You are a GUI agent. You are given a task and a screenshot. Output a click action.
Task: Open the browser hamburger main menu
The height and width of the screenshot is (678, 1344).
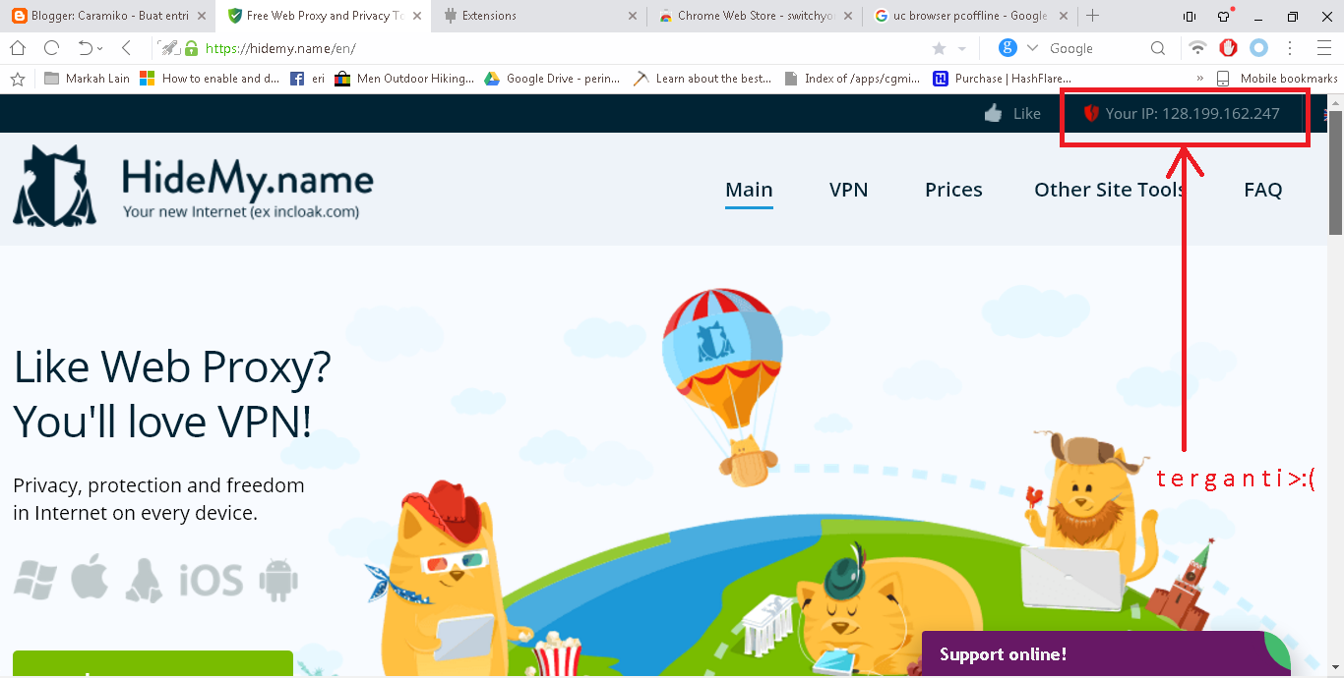tap(1322, 48)
